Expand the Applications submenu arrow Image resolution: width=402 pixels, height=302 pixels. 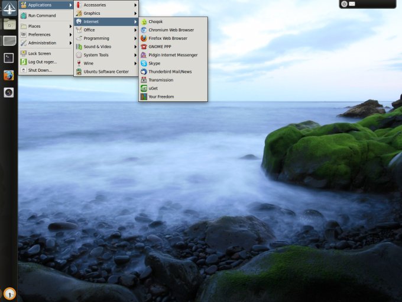click(x=70, y=5)
